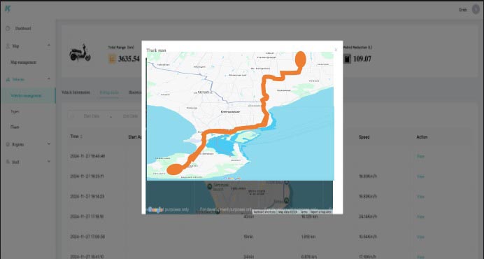Open the Dashboard sidebar icon
The width and height of the screenshot is (484, 259).
click(8, 29)
